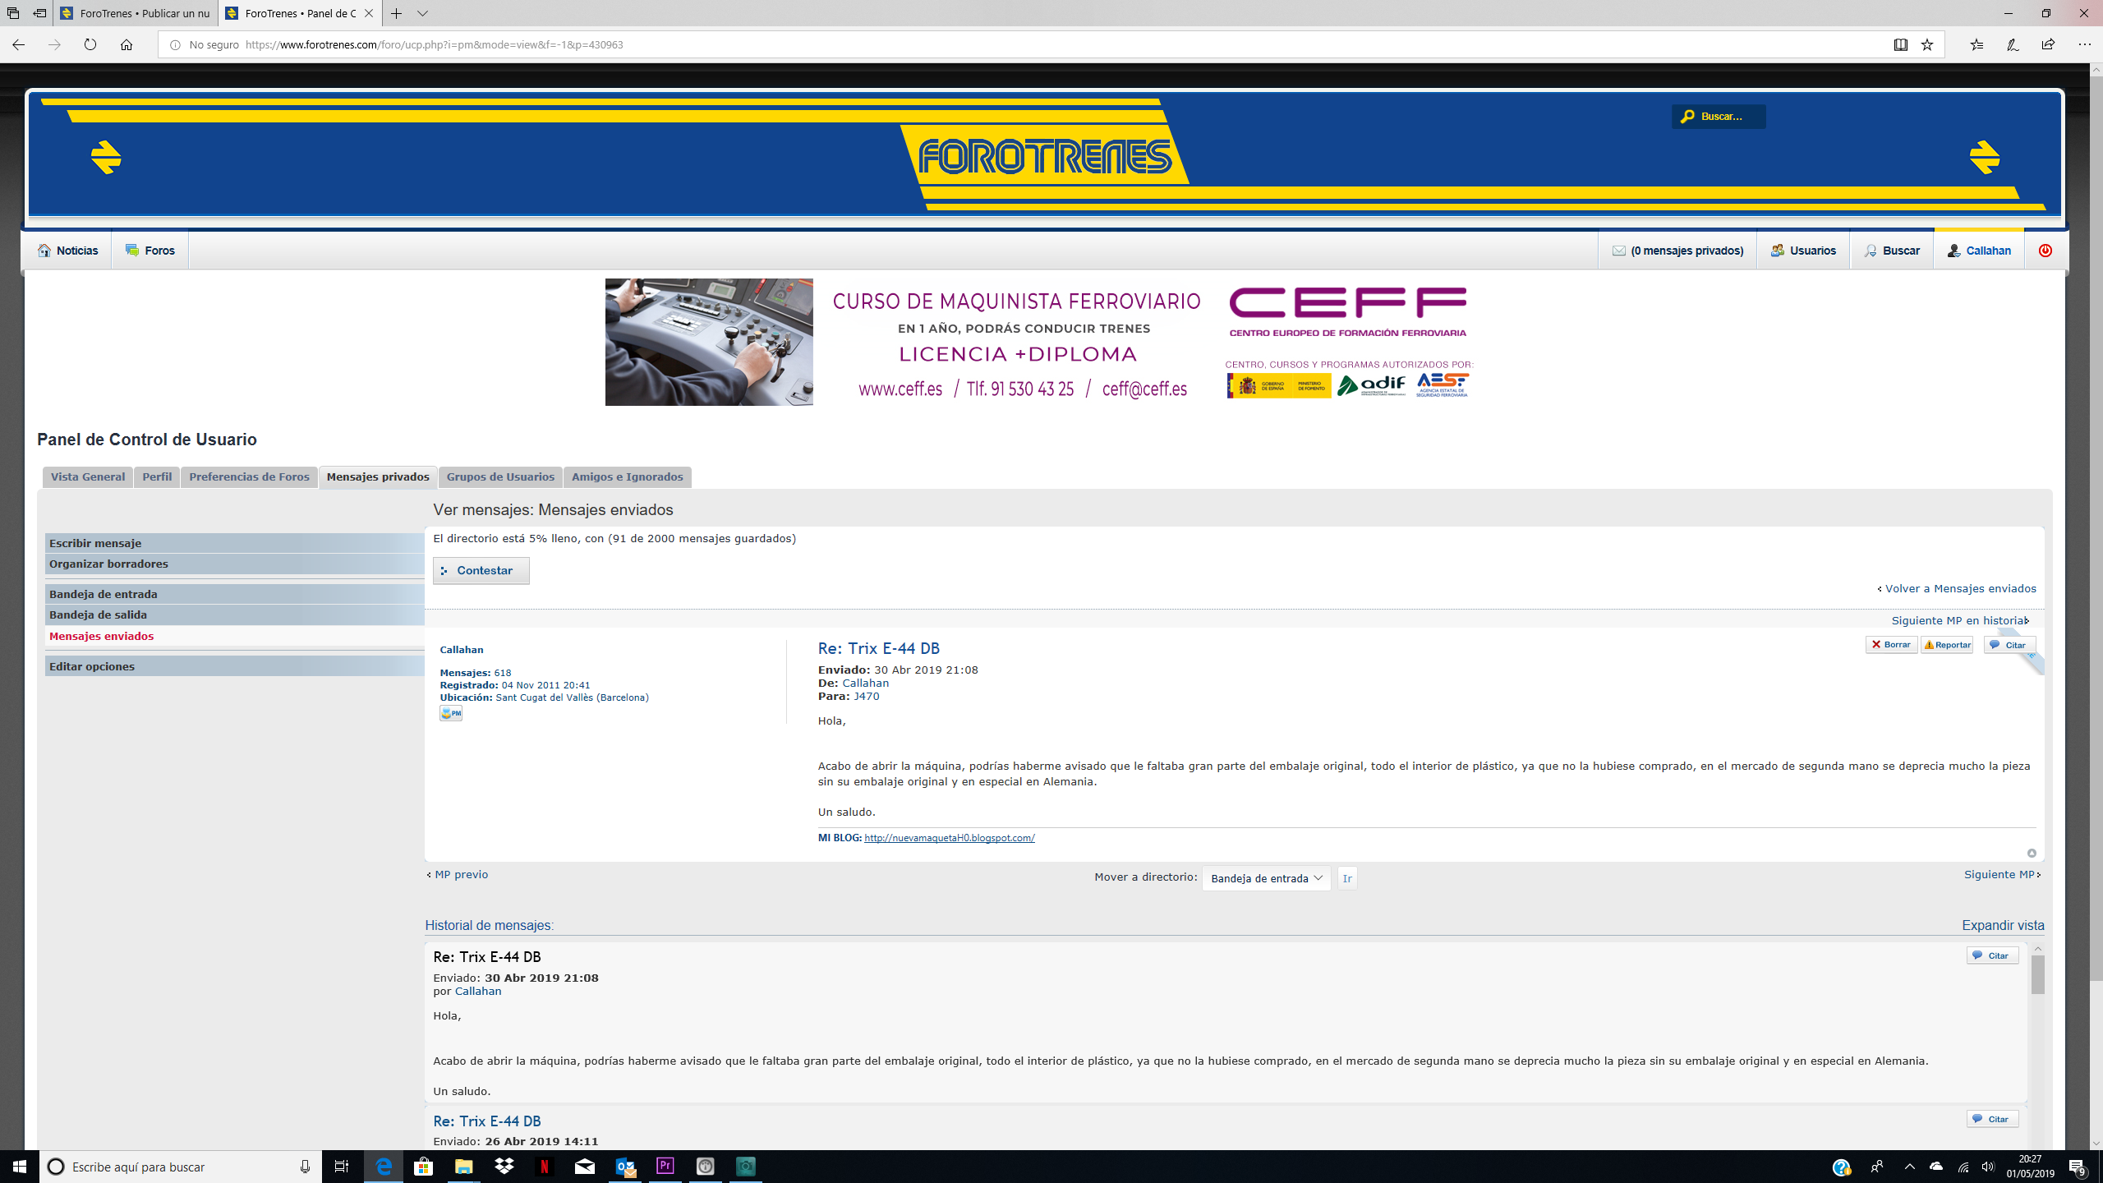This screenshot has height=1183, width=2103.
Task: Go to browser Home icon
Action: click(127, 44)
